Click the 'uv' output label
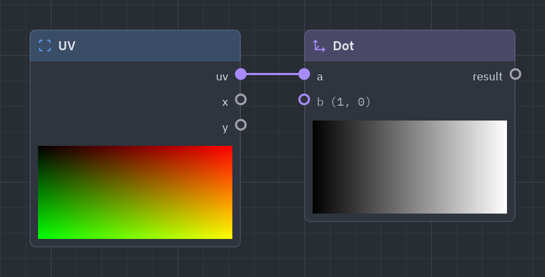Image resolution: width=545 pixels, height=277 pixels. [222, 77]
